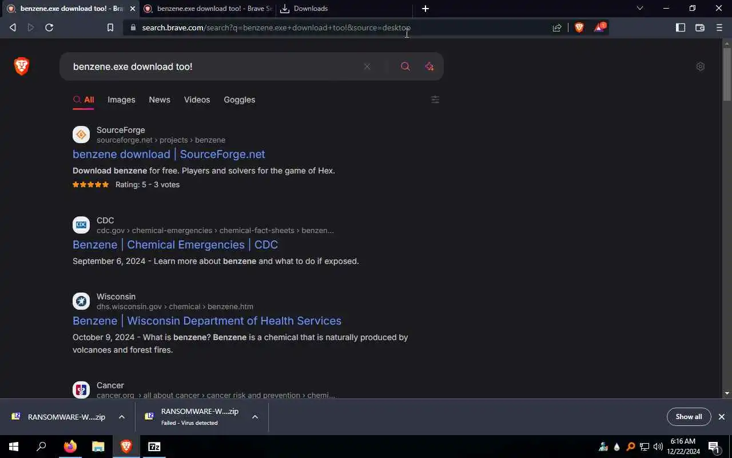The height and width of the screenshot is (458, 732).
Task: Click the SourceForge star rating
Action: pos(90,184)
